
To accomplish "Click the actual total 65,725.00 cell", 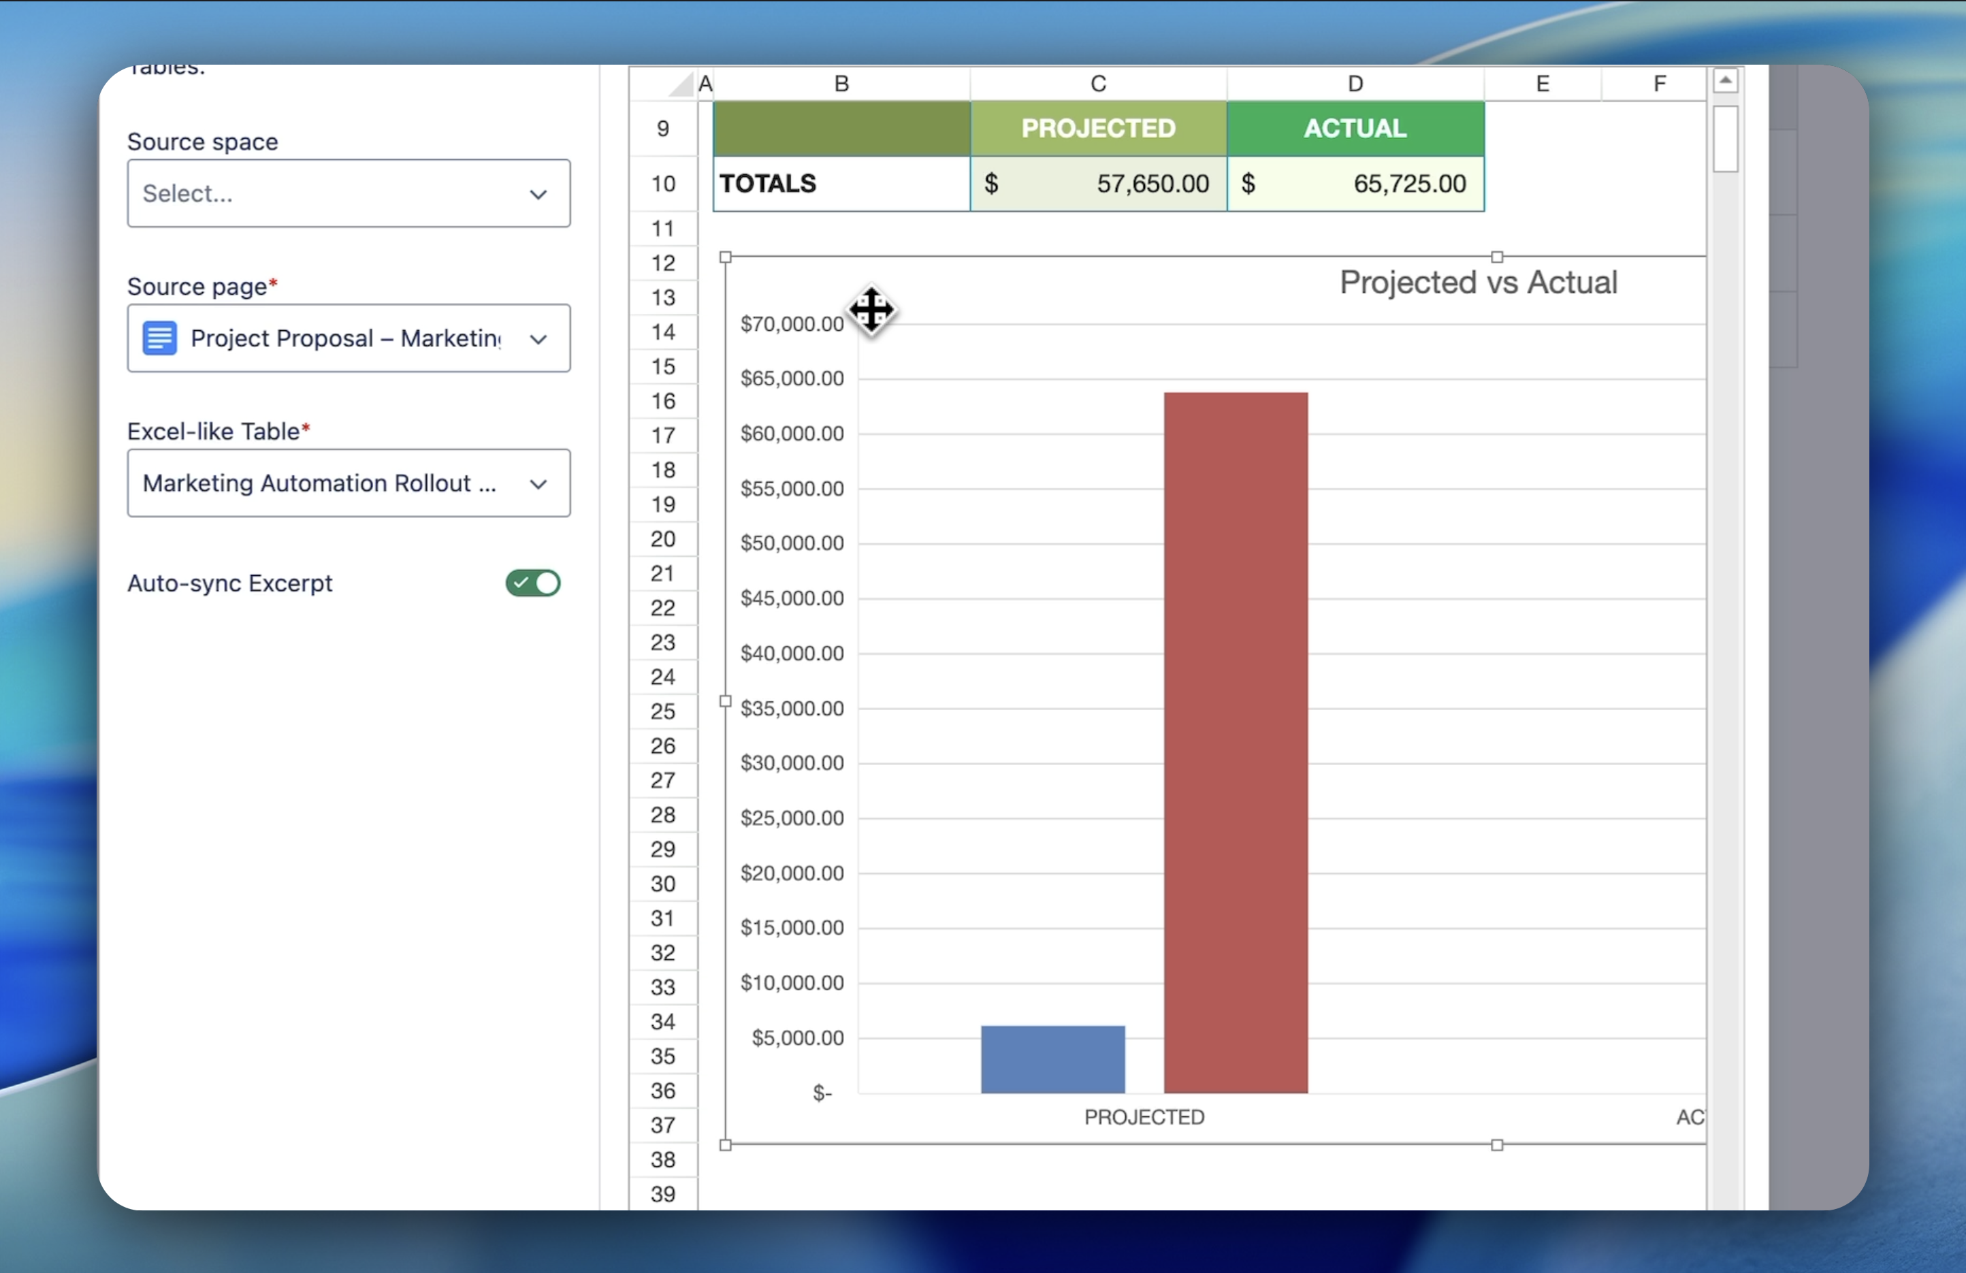I will click(1355, 183).
